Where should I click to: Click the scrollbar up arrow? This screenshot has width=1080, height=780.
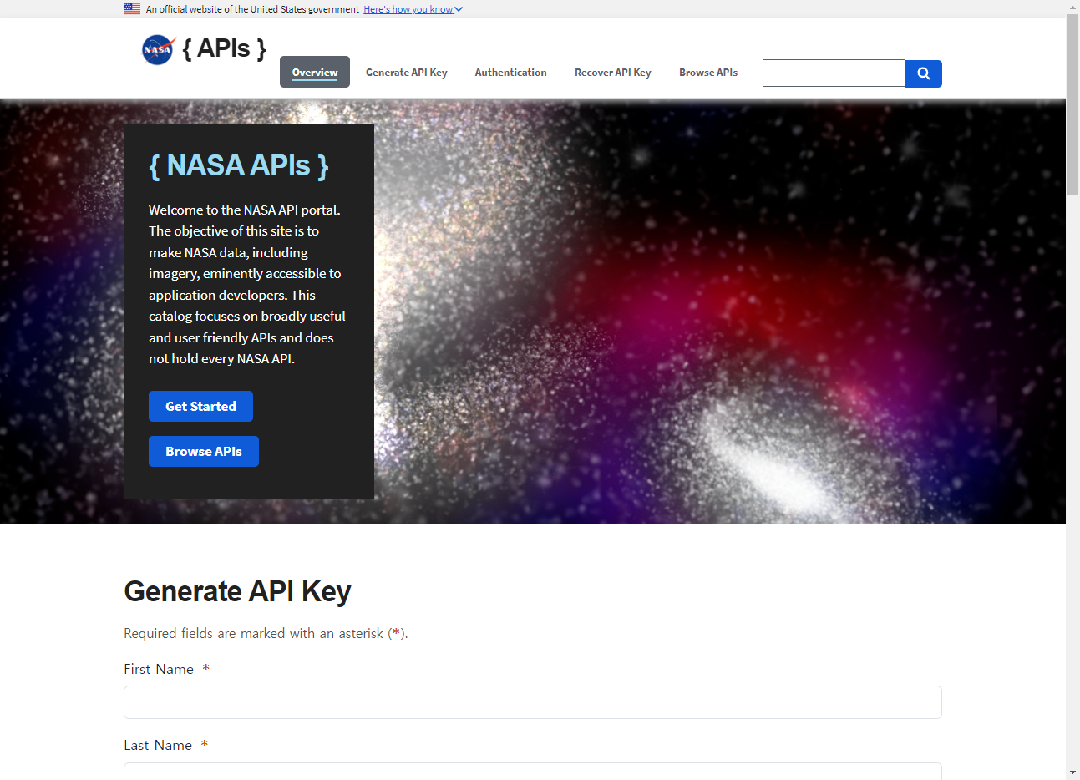pyautogui.click(x=1072, y=7)
